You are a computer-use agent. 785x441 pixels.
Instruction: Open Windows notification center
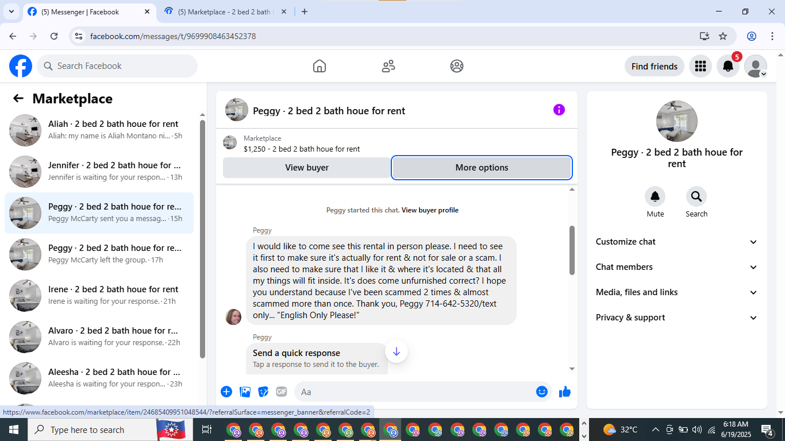(x=767, y=430)
